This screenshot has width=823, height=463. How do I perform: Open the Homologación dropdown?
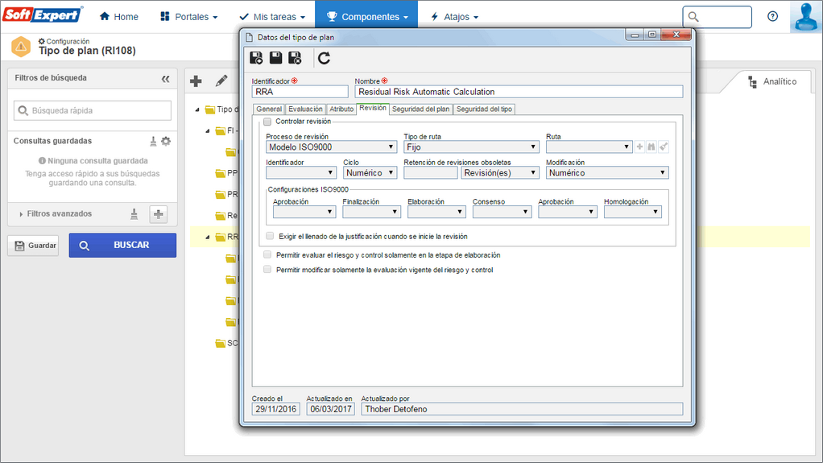(x=632, y=212)
